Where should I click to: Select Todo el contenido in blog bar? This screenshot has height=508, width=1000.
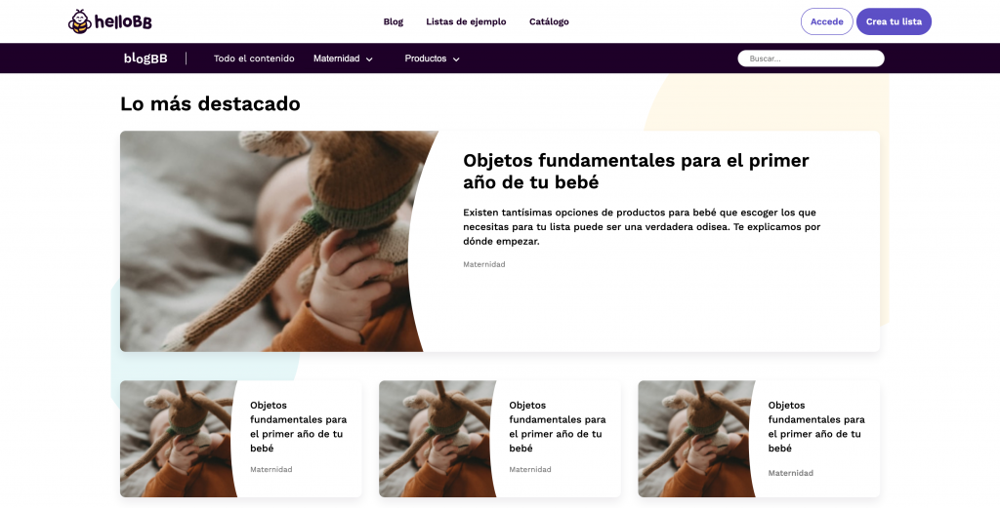tap(254, 59)
